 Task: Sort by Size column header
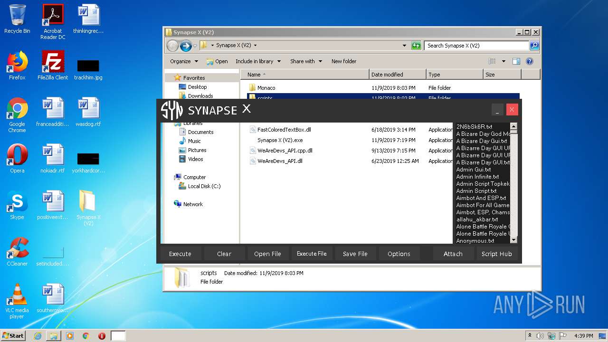(x=502, y=75)
